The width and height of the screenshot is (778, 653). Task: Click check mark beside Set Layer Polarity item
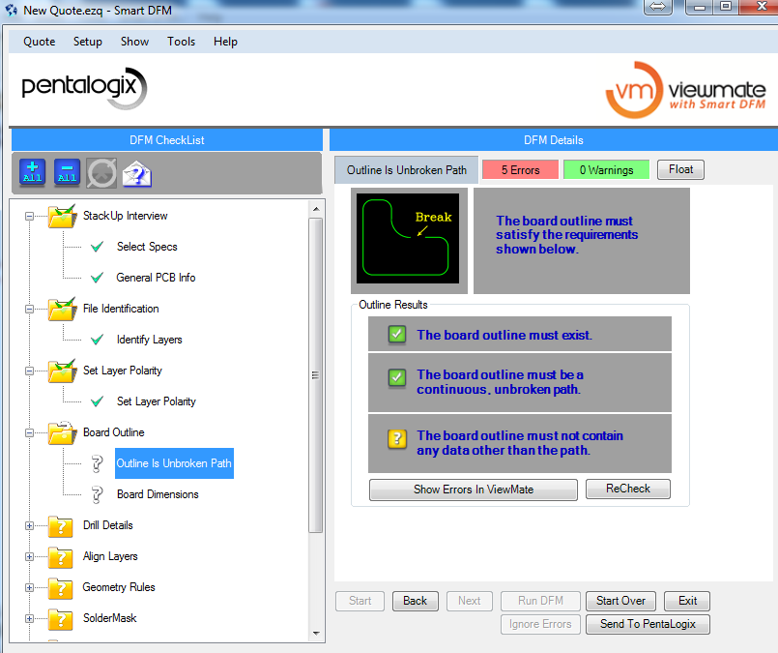click(x=98, y=401)
